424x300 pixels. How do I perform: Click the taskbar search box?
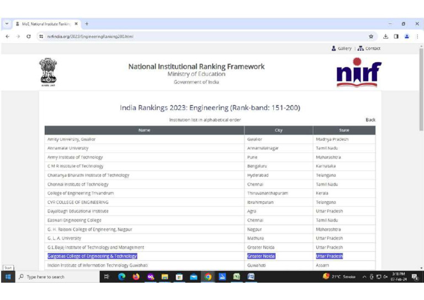click(x=57, y=277)
